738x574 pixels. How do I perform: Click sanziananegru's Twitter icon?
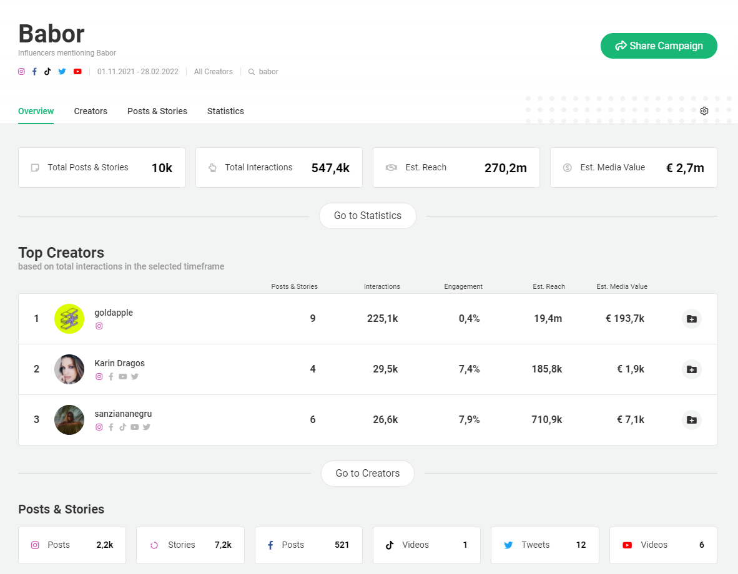tap(147, 427)
